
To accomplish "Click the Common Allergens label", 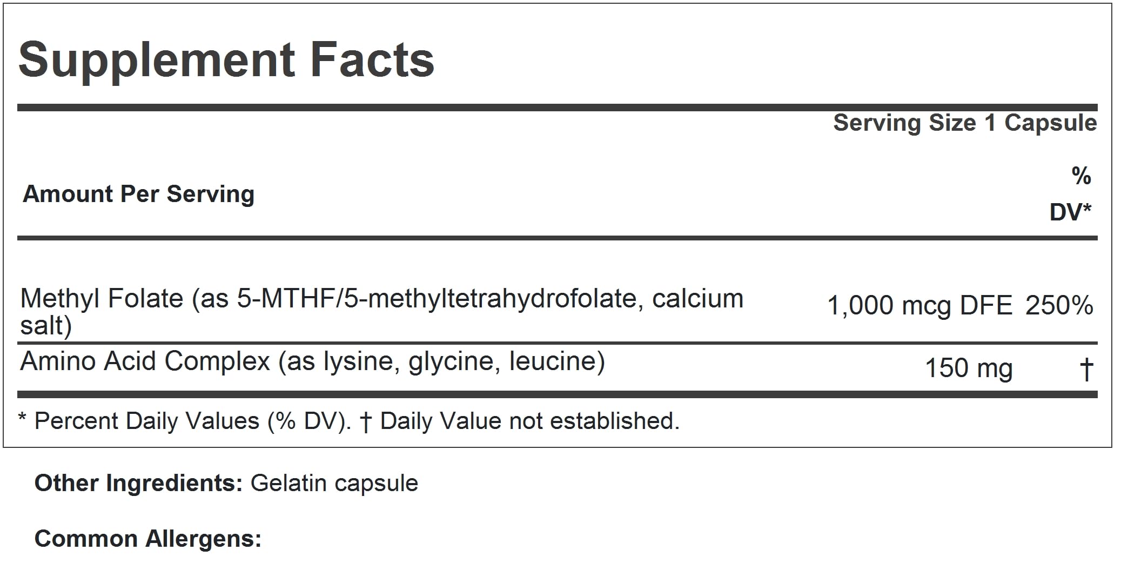I will 148,539.
